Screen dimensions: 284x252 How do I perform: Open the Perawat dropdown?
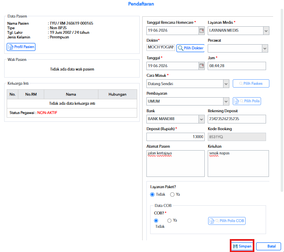(x=265, y=48)
